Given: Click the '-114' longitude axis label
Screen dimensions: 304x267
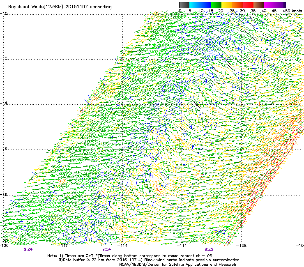Looking at the screenshot, I should pyautogui.click(x=122, y=246).
